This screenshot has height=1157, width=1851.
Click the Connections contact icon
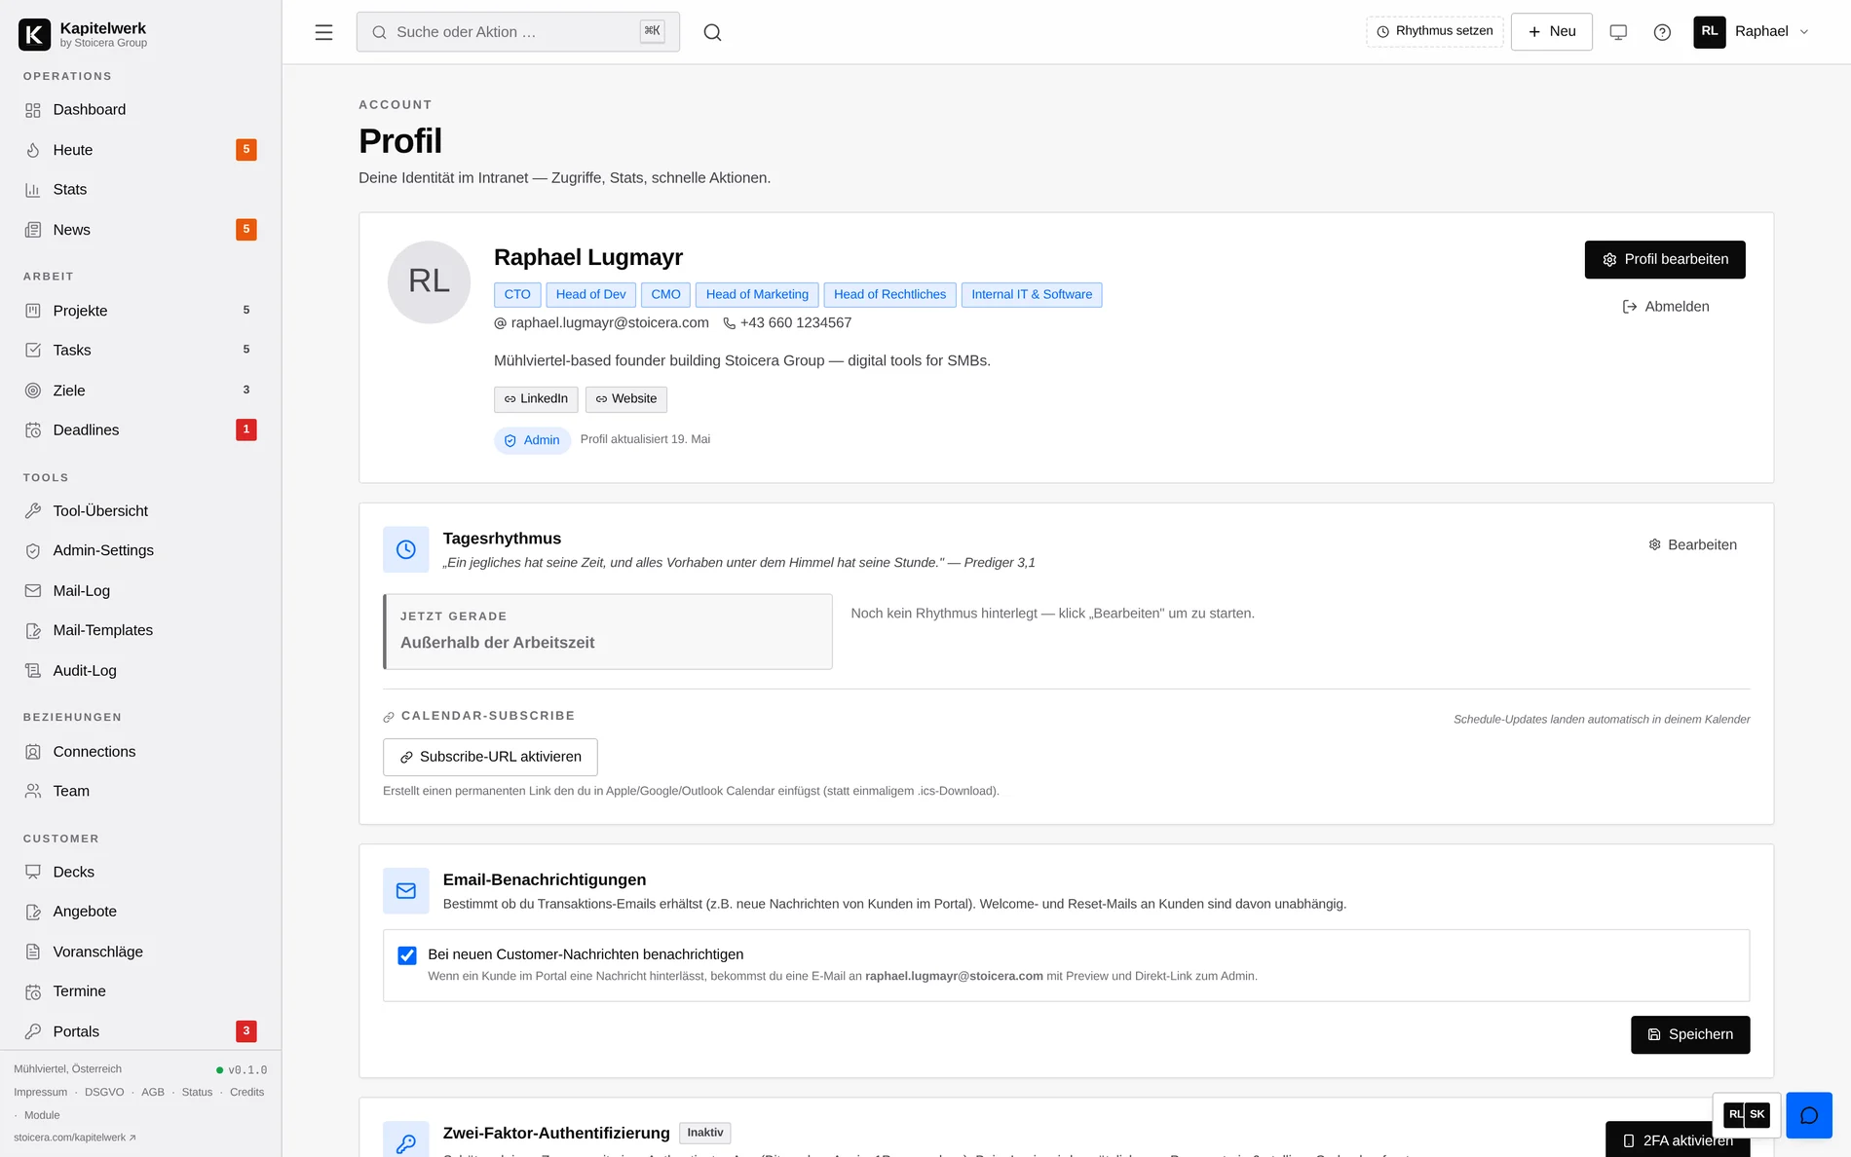coord(33,752)
